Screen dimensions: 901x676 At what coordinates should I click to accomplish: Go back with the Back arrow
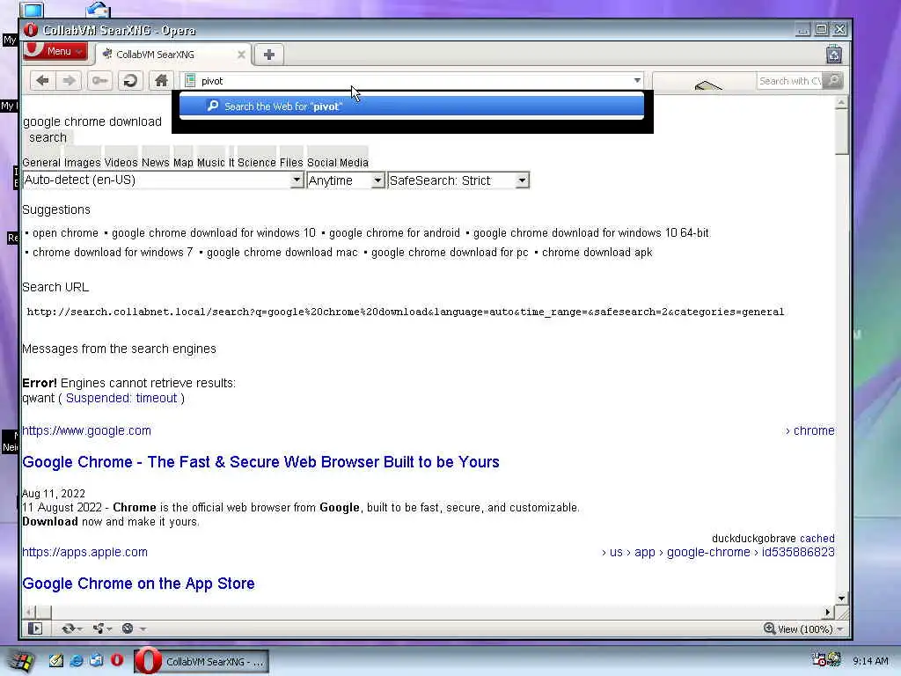pyautogui.click(x=42, y=80)
